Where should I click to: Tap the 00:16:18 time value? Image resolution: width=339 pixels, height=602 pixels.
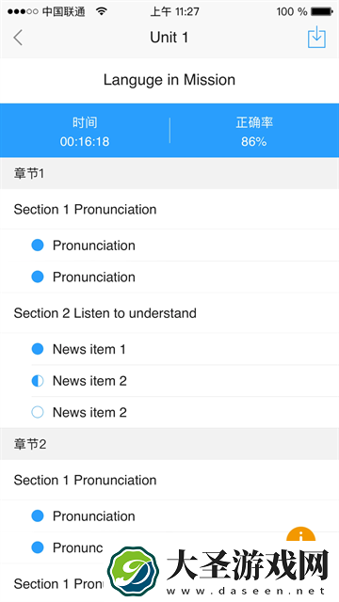click(x=85, y=142)
